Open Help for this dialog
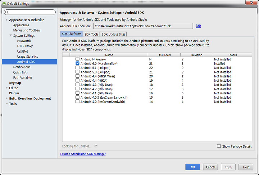Image resolution: width=259 pixels, height=175 pixels. point(246,167)
